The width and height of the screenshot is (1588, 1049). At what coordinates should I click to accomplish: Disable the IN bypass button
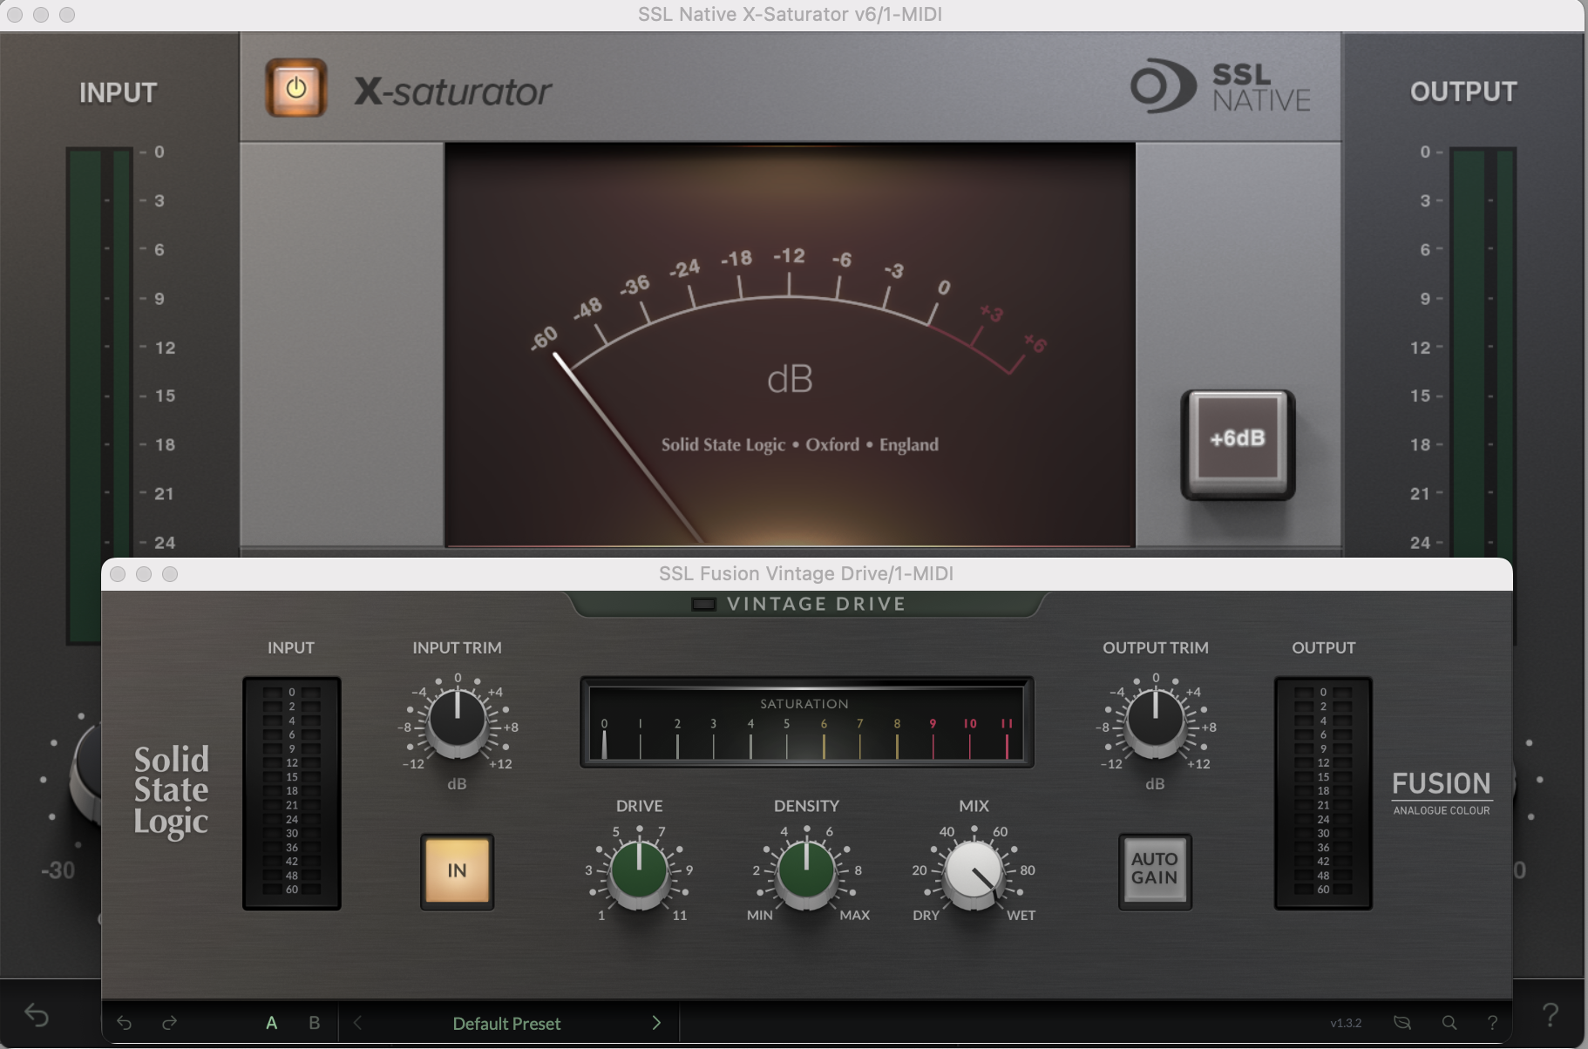coord(457,870)
